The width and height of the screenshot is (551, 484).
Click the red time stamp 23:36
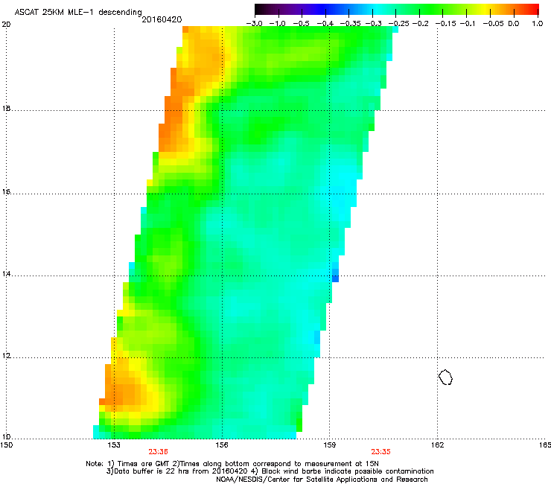[158, 452]
